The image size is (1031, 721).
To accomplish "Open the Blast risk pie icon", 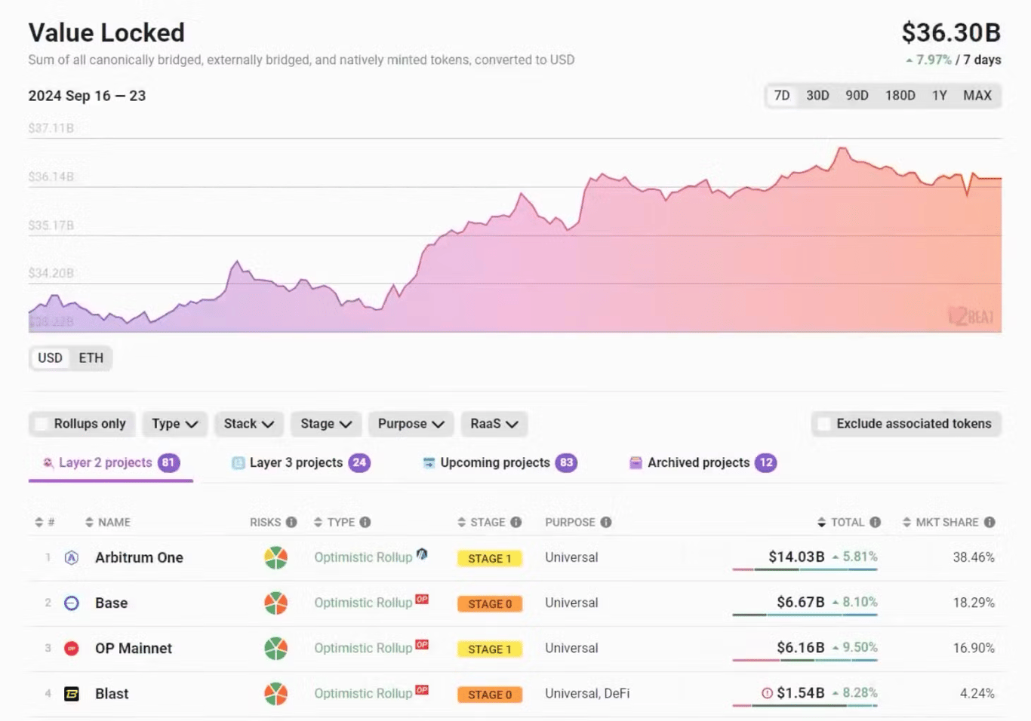I will 275,694.
